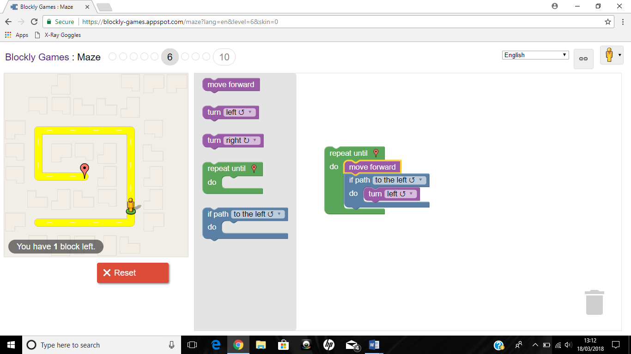Click the browser forward arrow
This screenshot has width=631, height=354.
coord(21,22)
